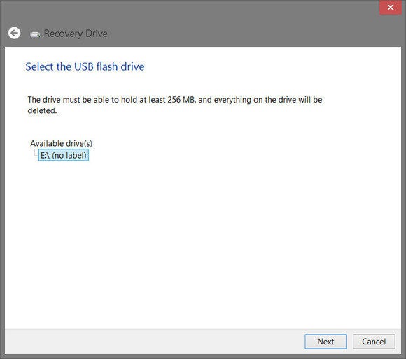Image resolution: width=406 pixels, height=359 pixels.
Task: Click the word 'deleted.' in the description
Action: [42, 111]
